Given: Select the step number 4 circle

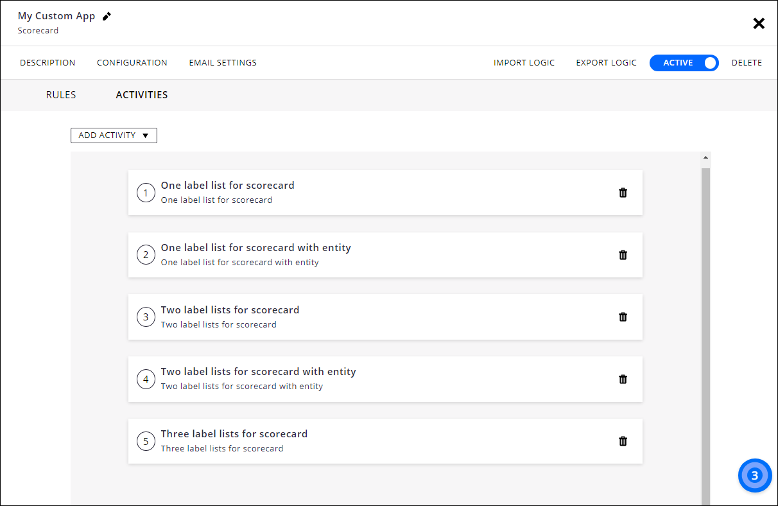Looking at the screenshot, I should tap(146, 379).
